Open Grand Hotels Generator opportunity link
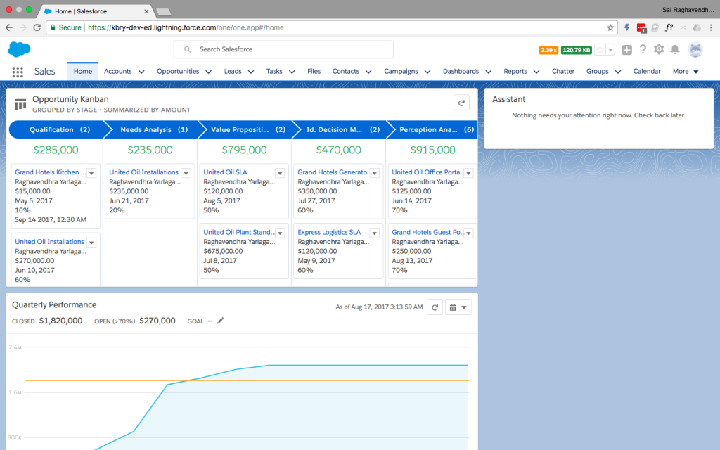Image resolution: width=720 pixels, height=450 pixels. [x=333, y=172]
